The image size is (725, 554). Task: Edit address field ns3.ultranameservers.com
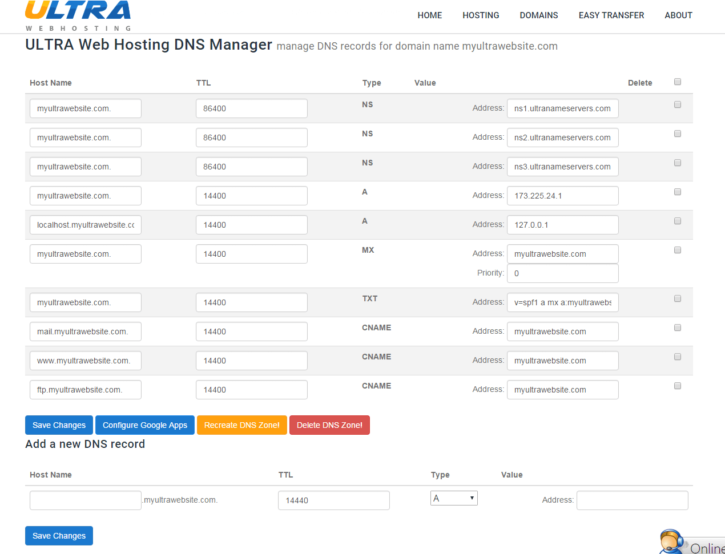pyautogui.click(x=563, y=167)
